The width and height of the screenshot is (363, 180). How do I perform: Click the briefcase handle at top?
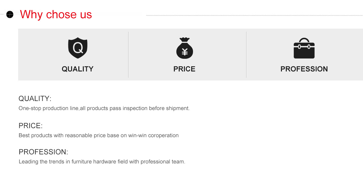pos(304,40)
